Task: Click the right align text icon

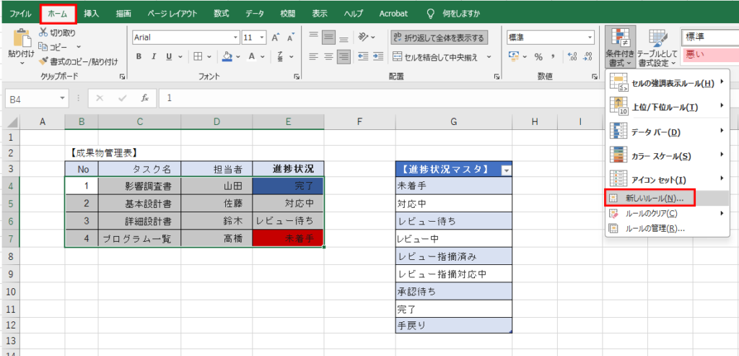Action: coord(344,56)
